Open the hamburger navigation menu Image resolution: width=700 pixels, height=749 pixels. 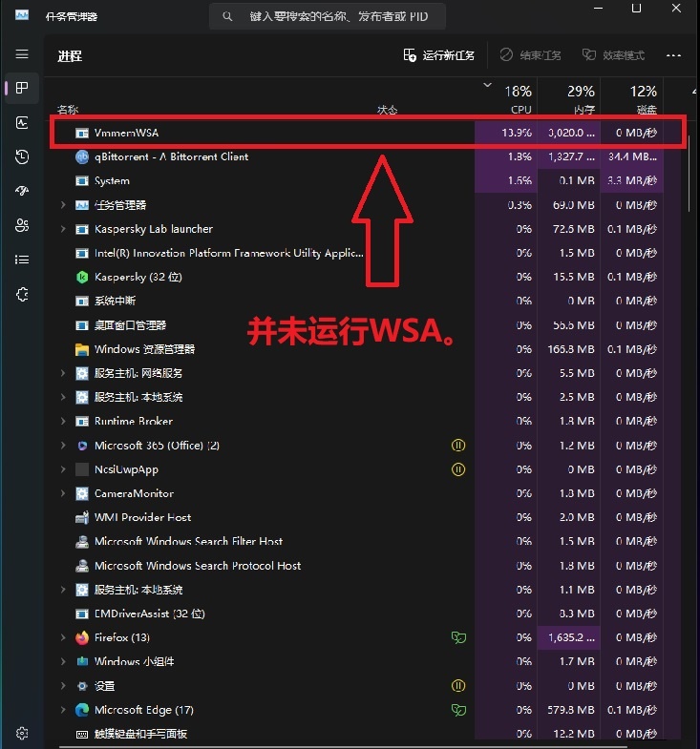pos(22,54)
